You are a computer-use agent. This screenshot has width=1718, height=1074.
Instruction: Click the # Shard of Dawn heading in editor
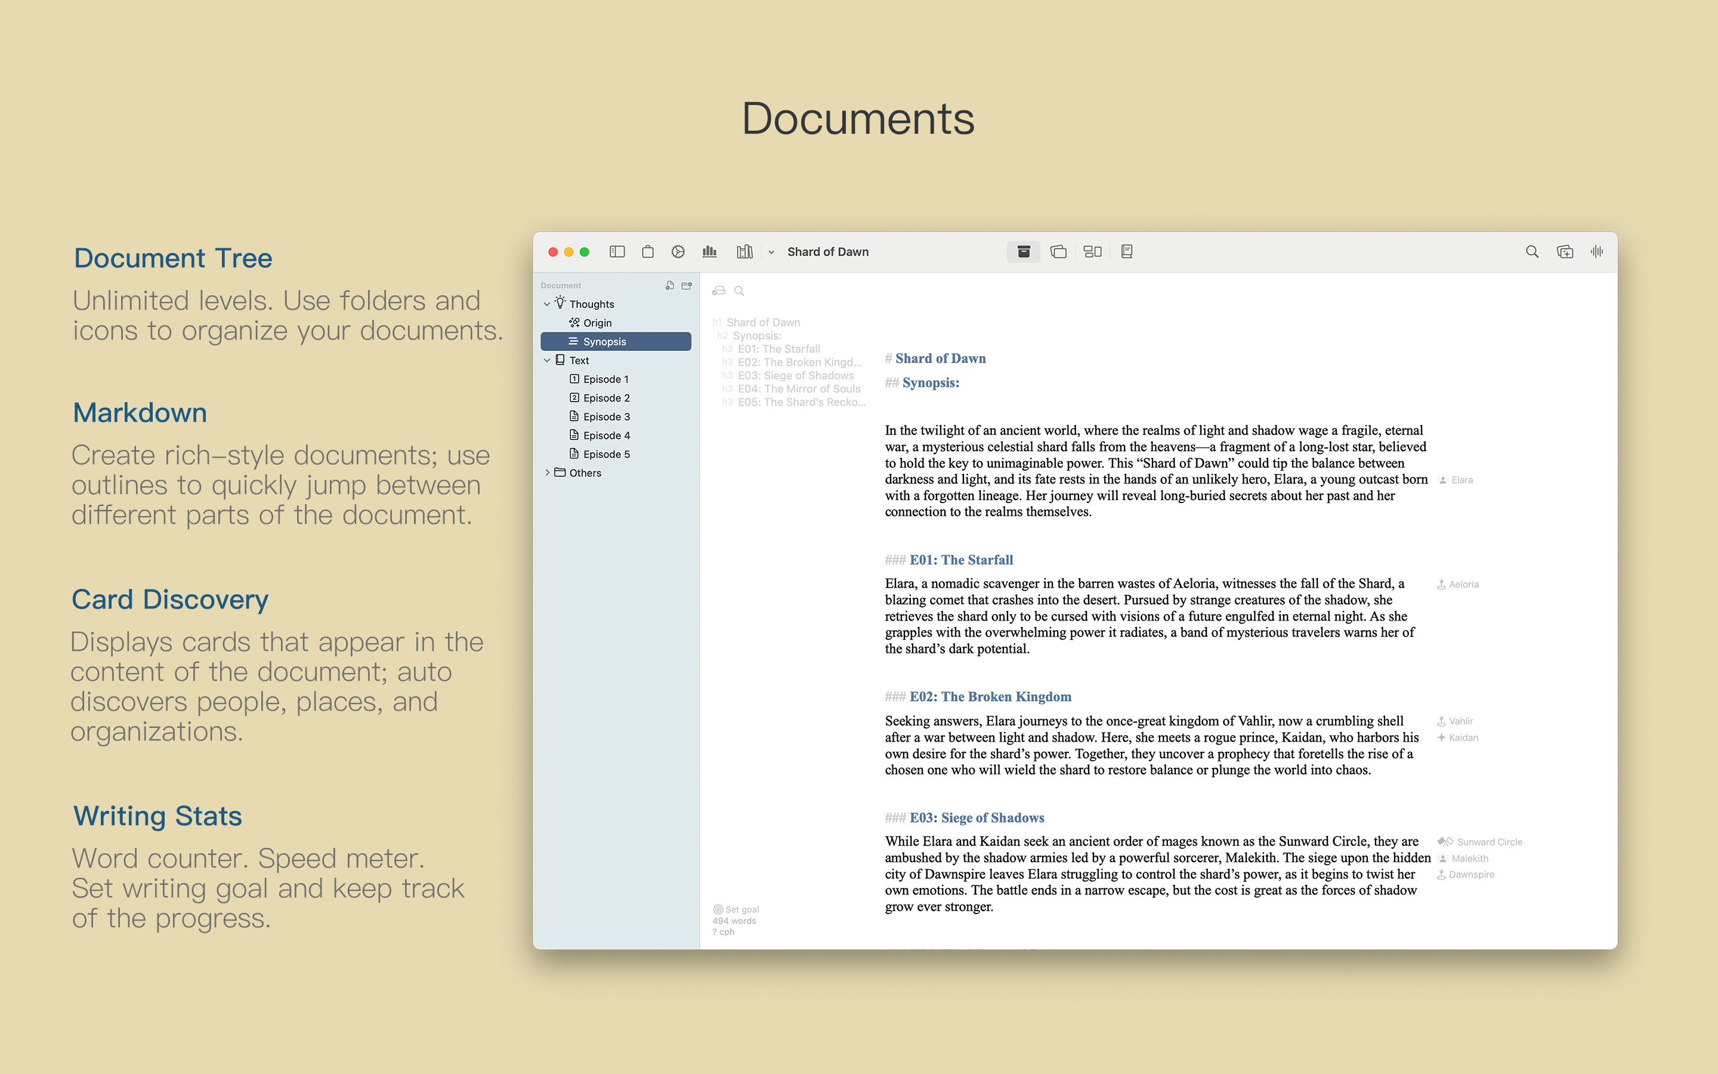click(x=935, y=359)
